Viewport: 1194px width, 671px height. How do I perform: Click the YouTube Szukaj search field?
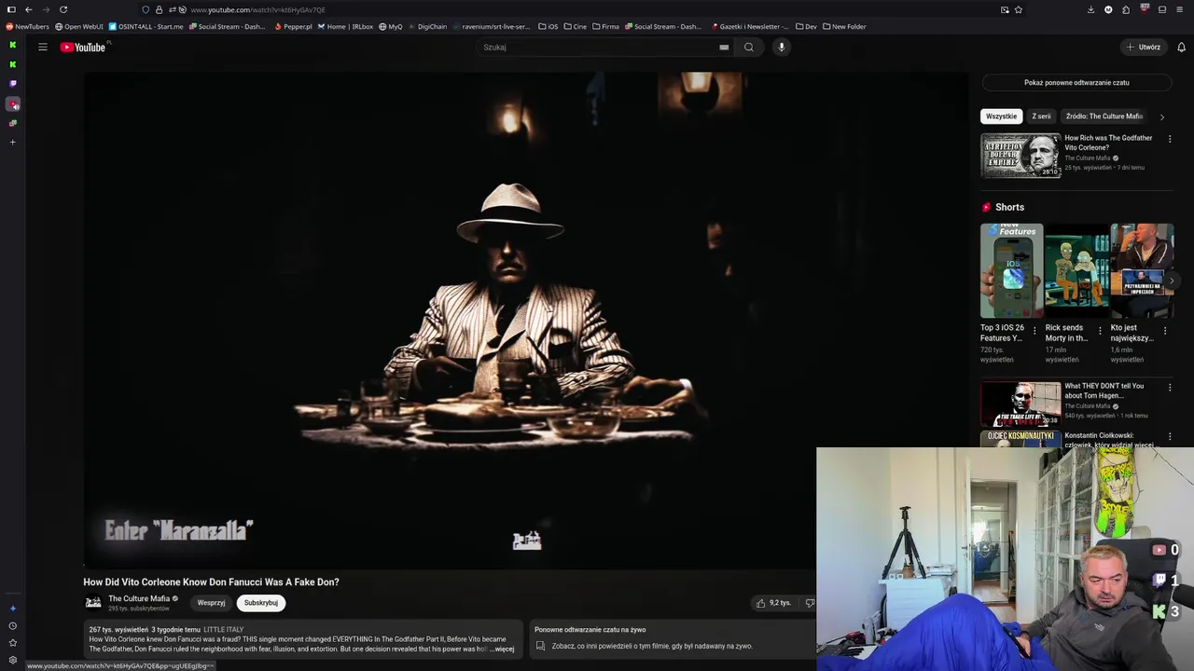pos(597,47)
